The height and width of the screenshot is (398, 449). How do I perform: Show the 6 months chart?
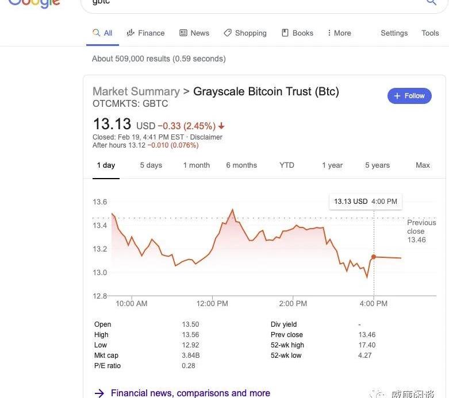coord(241,165)
